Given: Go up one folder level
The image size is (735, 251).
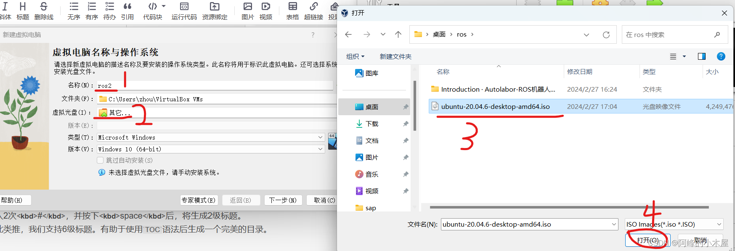Looking at the screenshot, I should [398, 34].
